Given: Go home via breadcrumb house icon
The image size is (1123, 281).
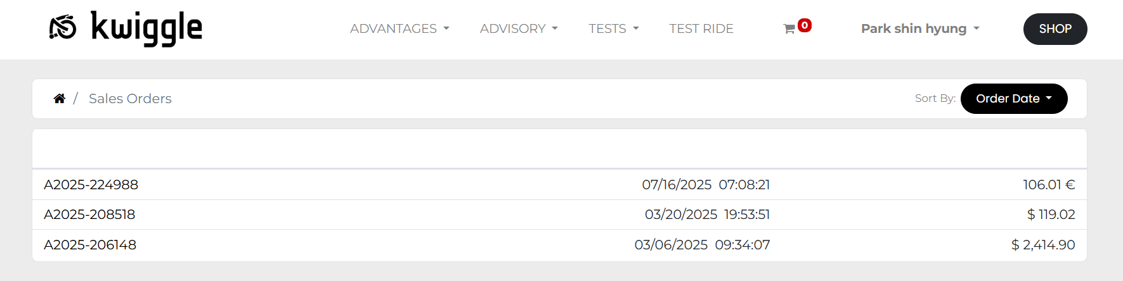Looking at the screenshot, I should tap(60, 99).
